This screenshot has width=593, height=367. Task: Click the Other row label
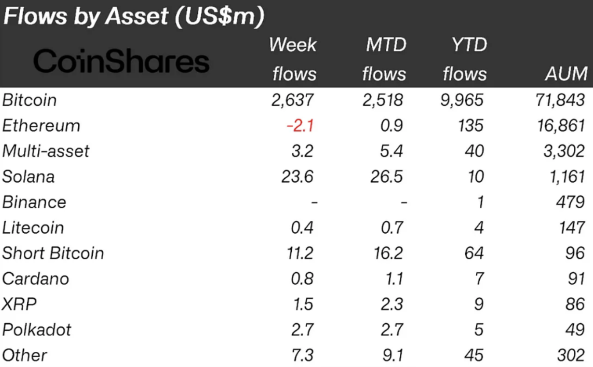(x=25, y=355)
